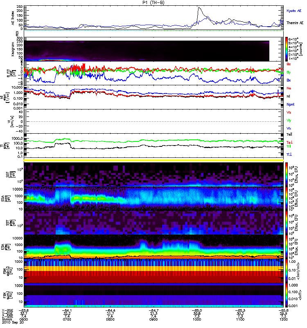Click the <|mV/m|> colorbar label

pos(298,271)
